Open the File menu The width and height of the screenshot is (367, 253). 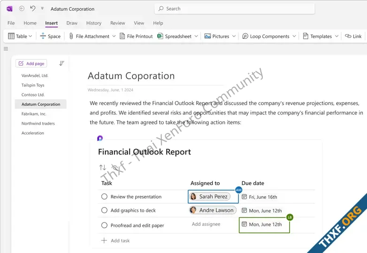11,23
